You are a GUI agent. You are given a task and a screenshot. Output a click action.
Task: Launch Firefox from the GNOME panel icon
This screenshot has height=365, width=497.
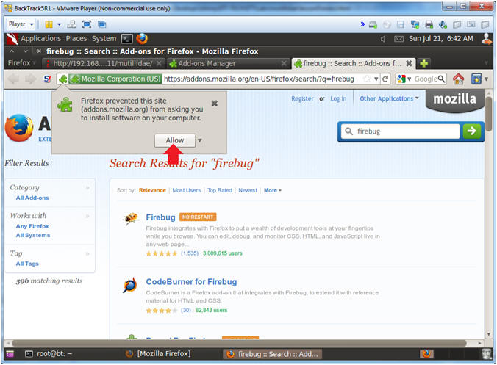pyautogui.click(x=142, y=39)
